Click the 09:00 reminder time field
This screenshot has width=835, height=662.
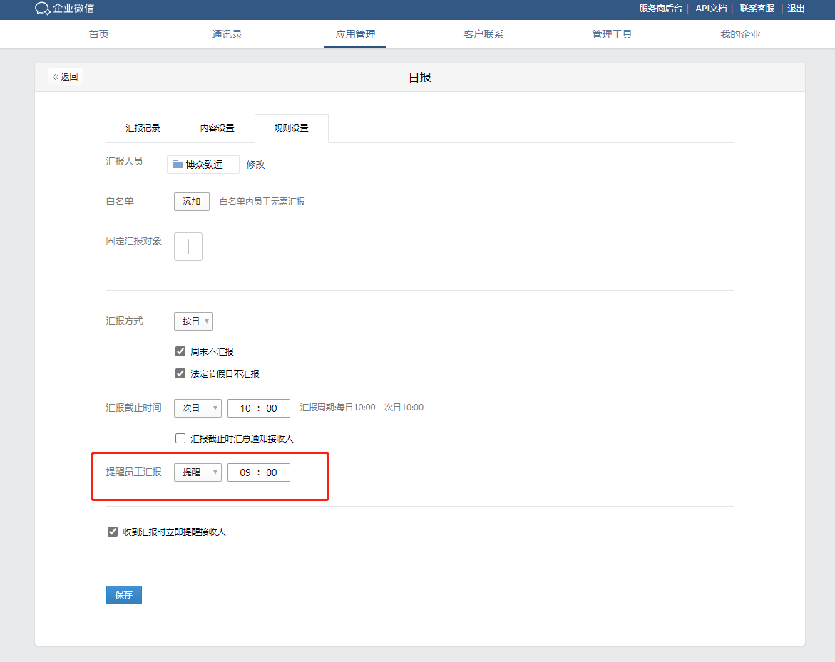click(x=258, y=472)
